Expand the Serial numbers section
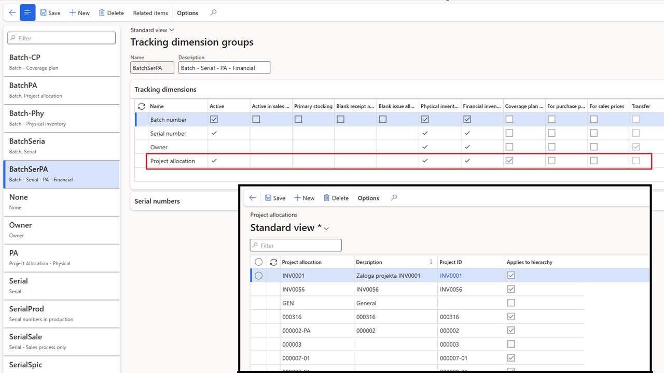664x373 pixels. [157, 201]
